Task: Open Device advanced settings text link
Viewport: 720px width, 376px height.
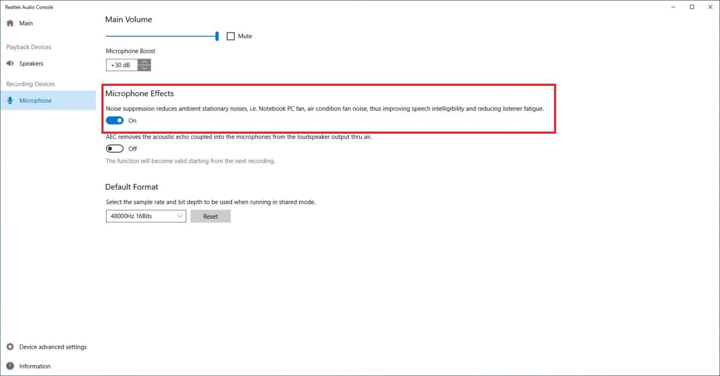Action: point(53,347)
